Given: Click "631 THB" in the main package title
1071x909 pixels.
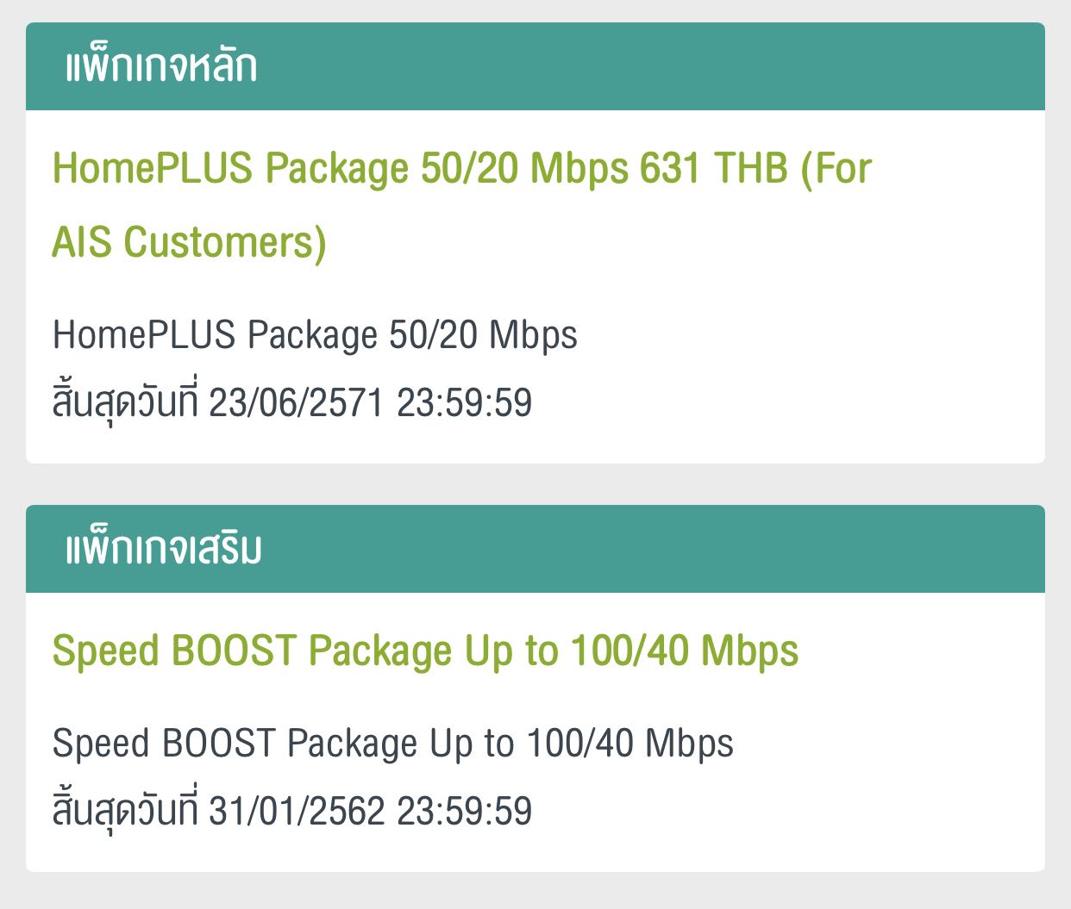Looking at the screenshot, I should coord(713,168).
